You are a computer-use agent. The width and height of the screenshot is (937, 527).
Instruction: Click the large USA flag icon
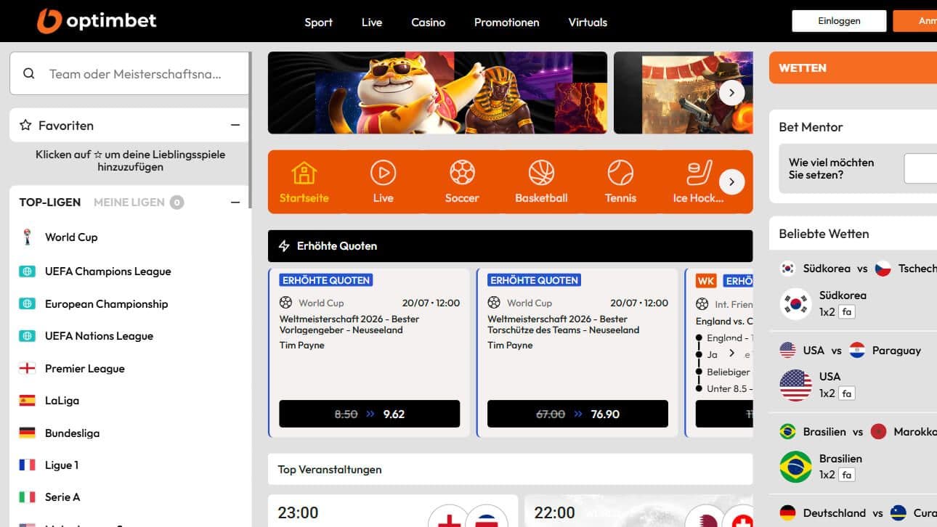click(x=795, y=385)
